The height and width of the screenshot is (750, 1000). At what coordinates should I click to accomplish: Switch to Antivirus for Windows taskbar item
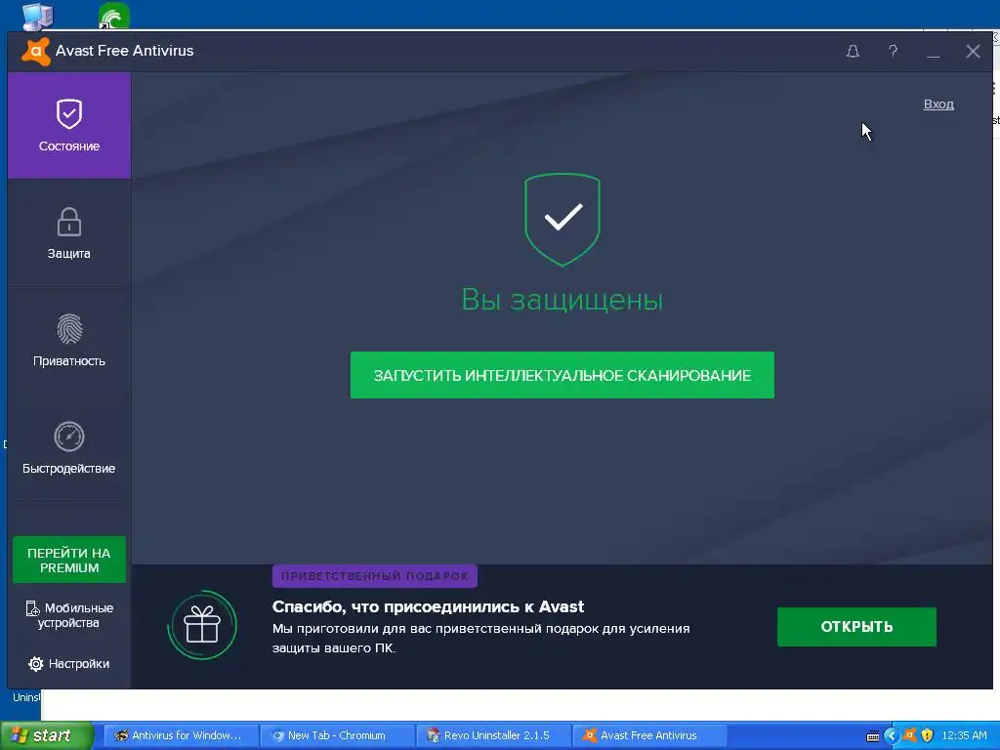(180, 735)
